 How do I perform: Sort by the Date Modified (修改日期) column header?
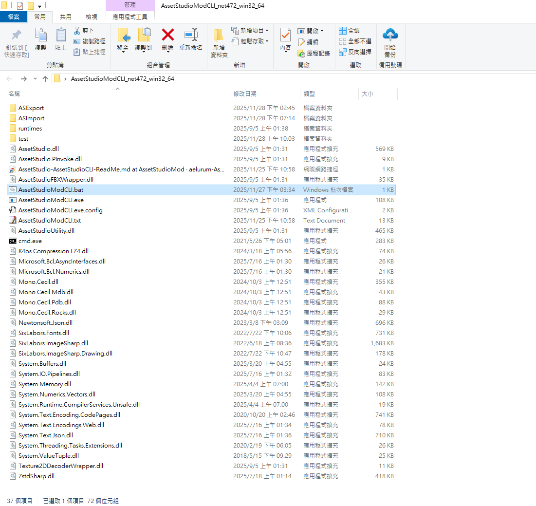[245, 94]
